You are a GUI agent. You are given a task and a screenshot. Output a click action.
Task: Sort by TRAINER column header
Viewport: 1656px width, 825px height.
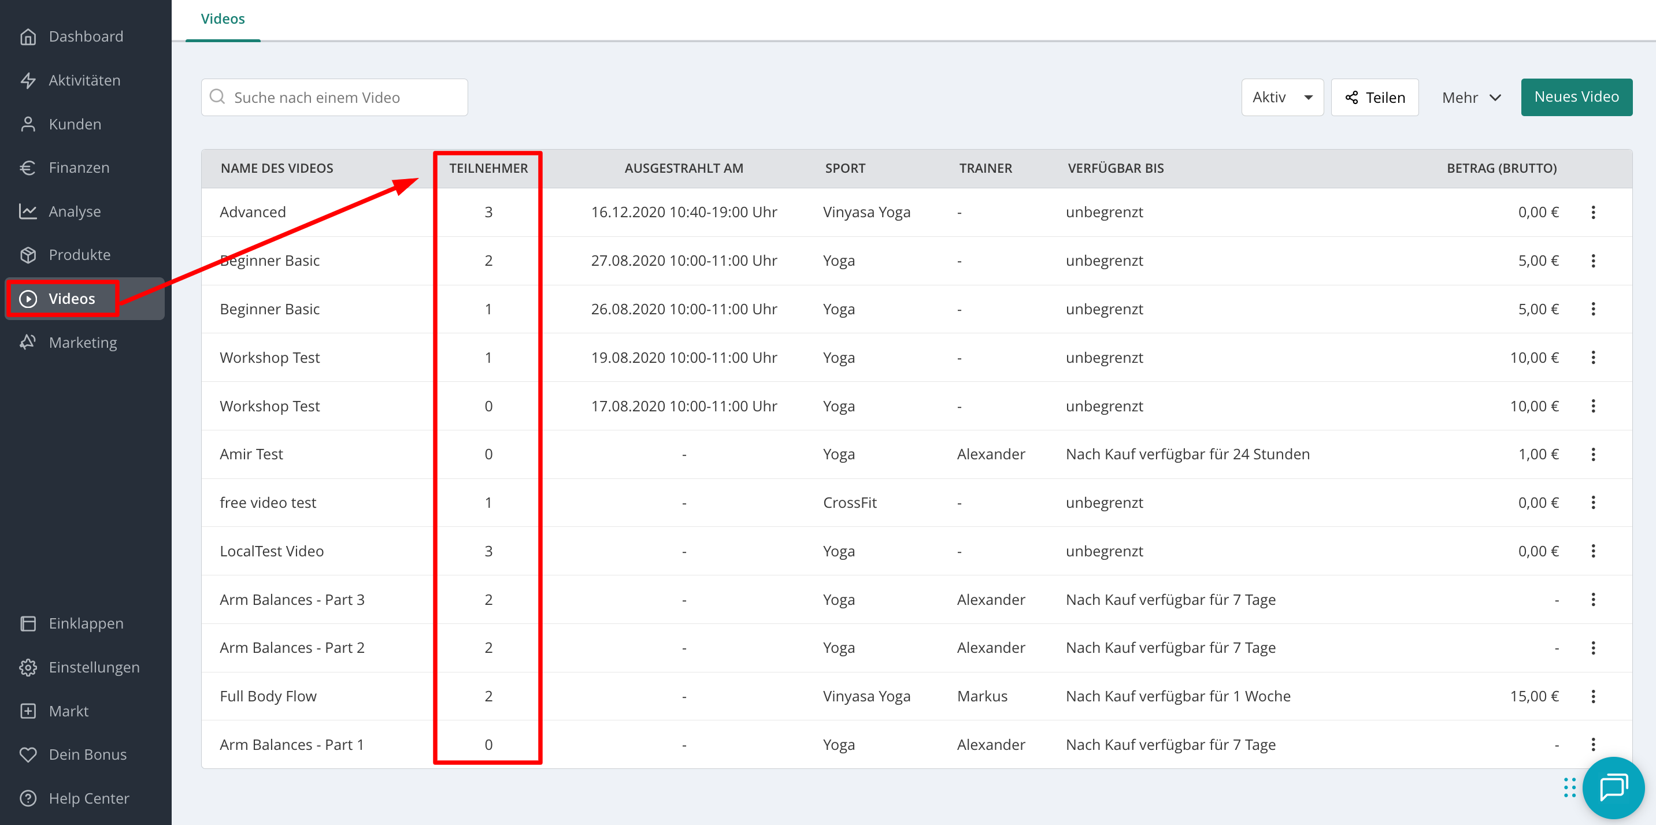[985, 168]
